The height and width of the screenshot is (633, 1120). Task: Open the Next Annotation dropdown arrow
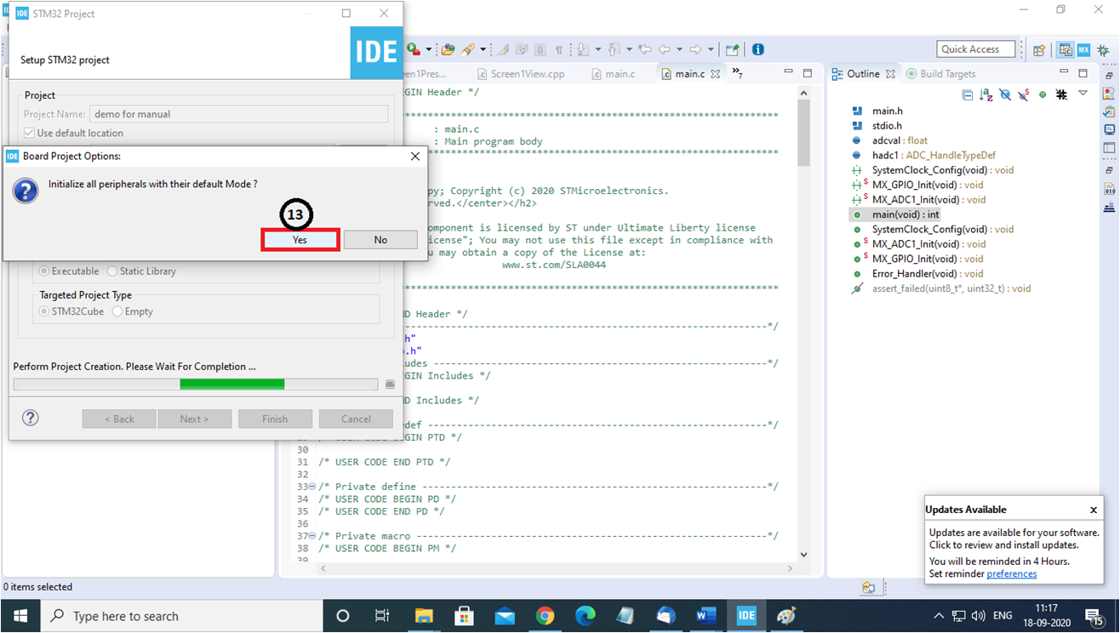598,49
